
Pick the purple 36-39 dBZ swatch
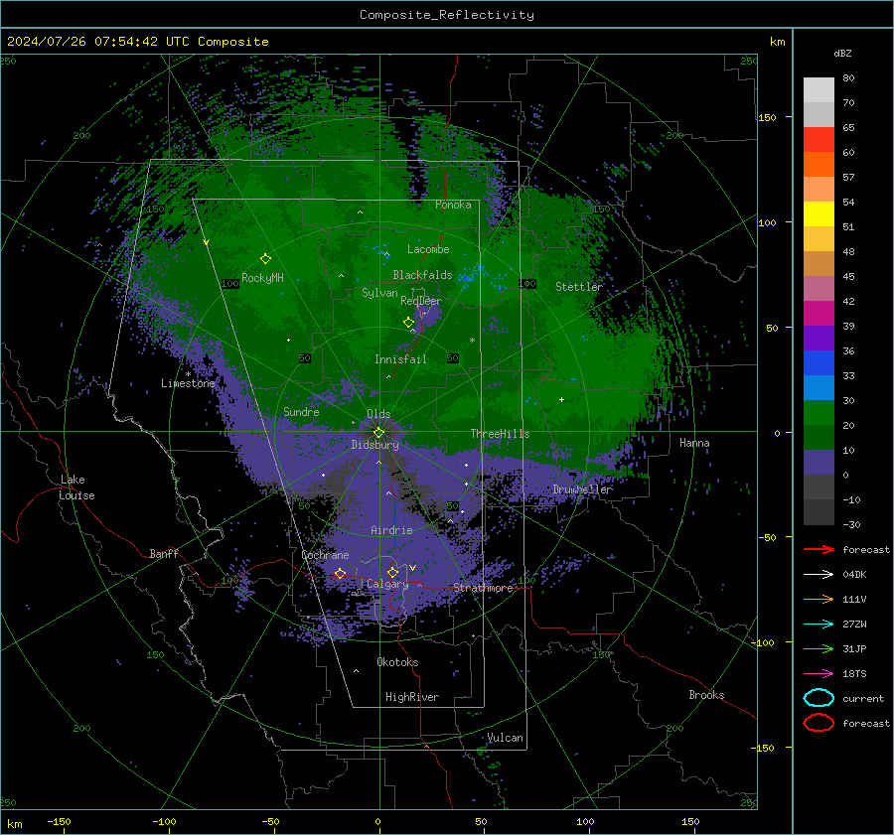(x=819, y=338)
